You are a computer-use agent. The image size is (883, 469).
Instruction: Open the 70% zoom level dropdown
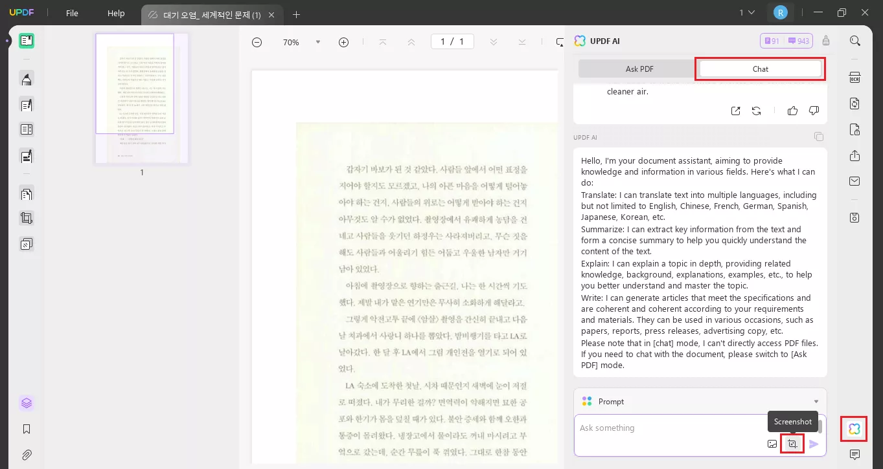click(x=317, y=42)
